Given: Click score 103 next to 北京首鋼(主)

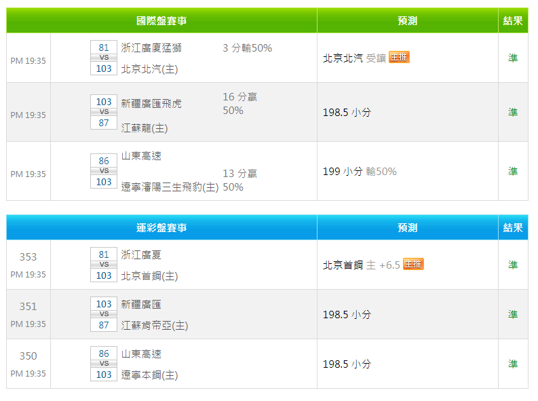Looking at the screenshot, I should click(104, 275).
